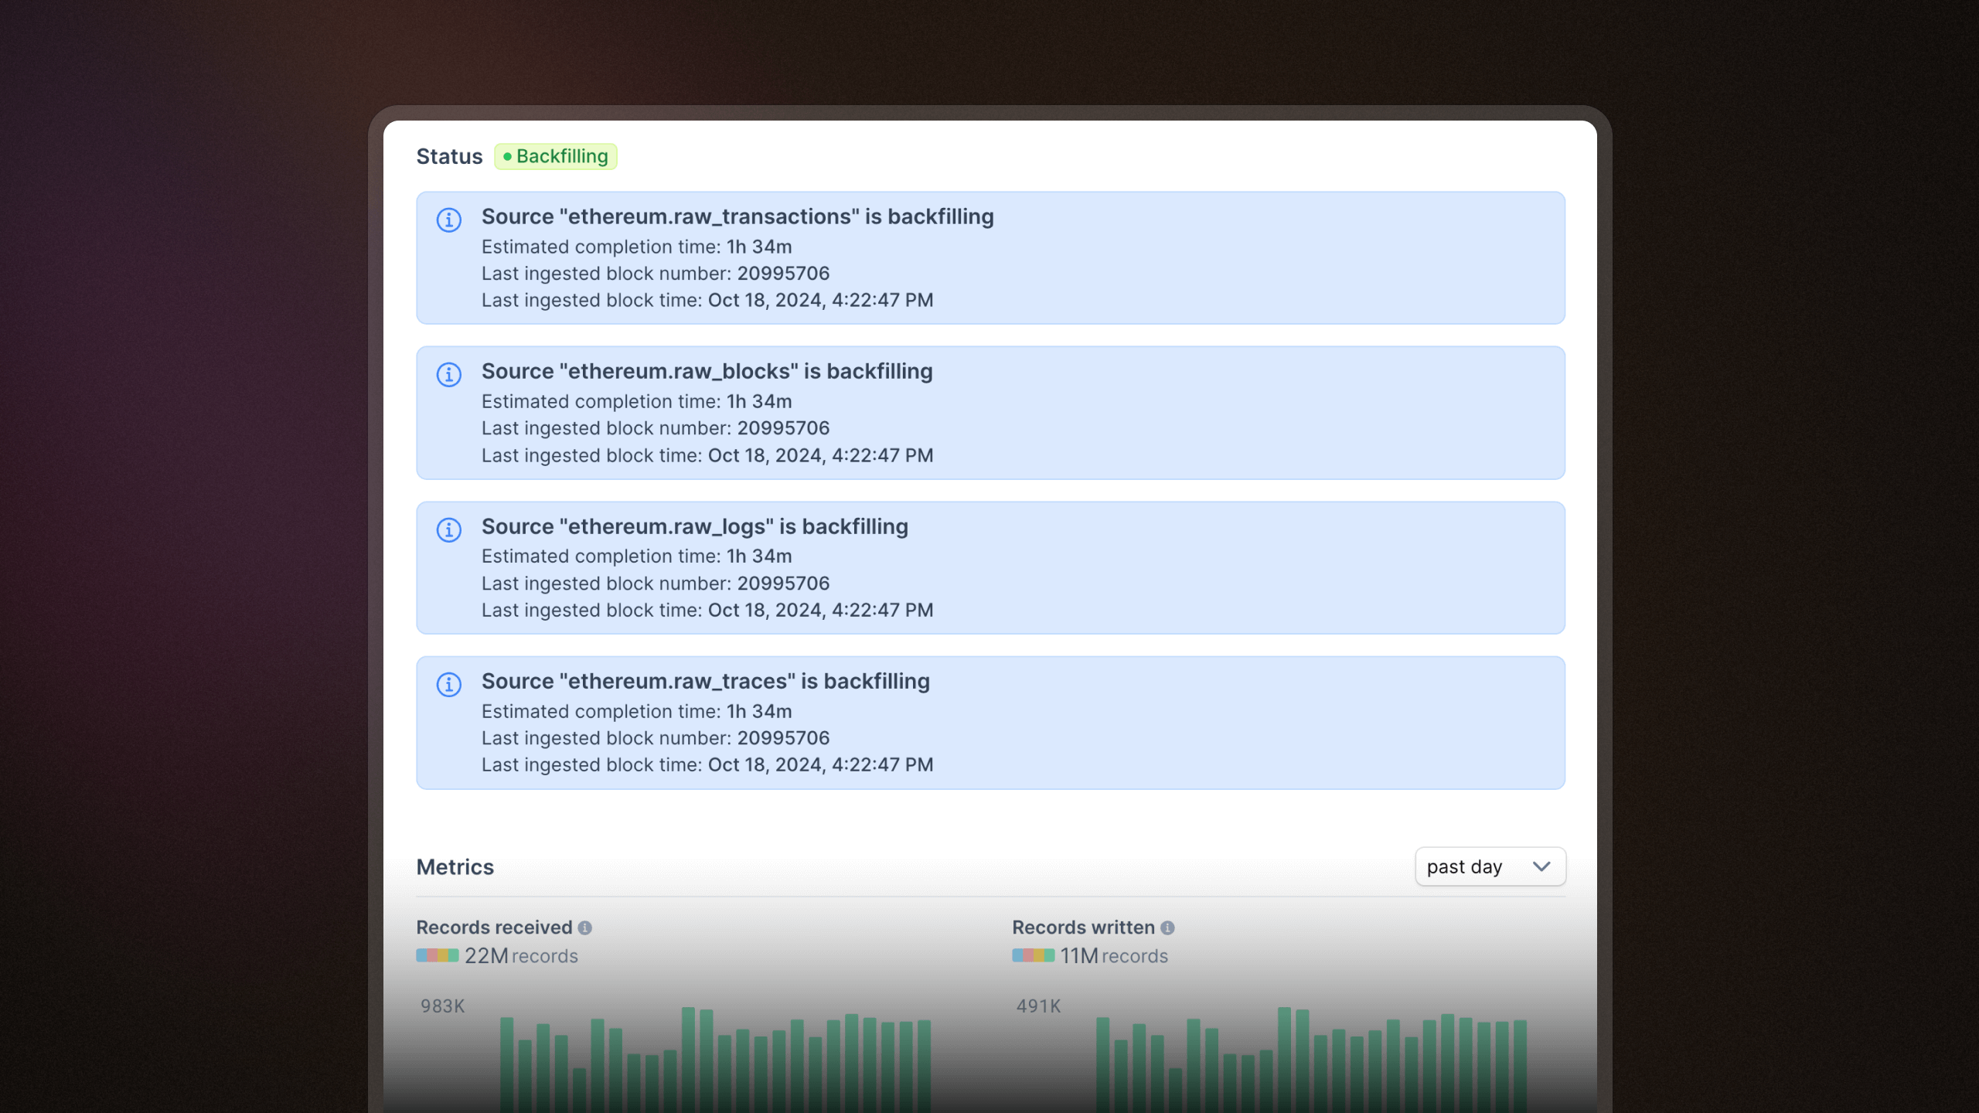Click the 983K axis label on Records received chart
The image size is (1979, 1113).
pos(442,1006)
